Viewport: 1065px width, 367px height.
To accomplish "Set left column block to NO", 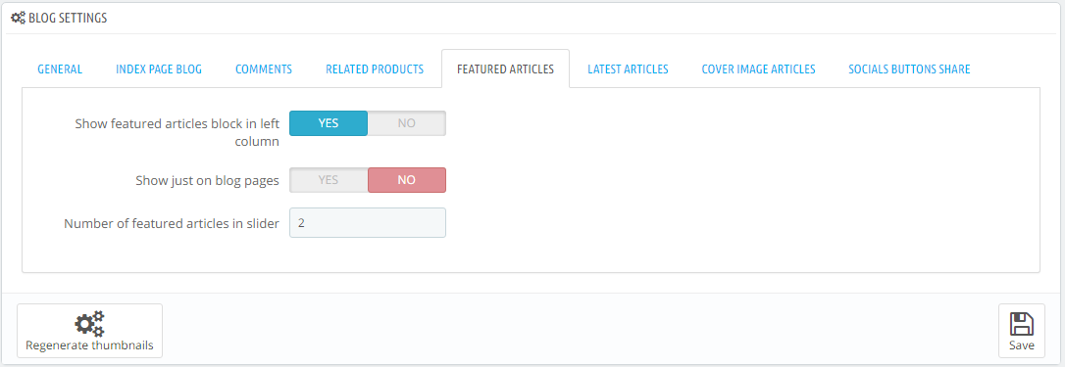I will (407, 123).
